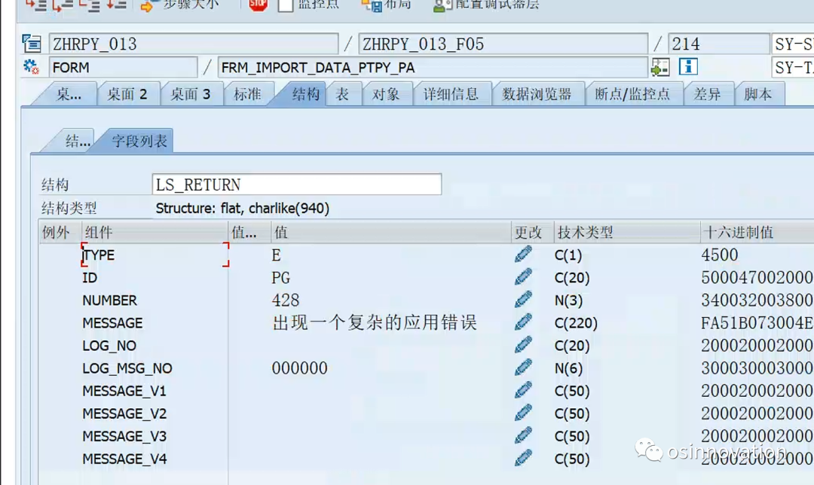Click the pencil icon for TYPE row
The height and width of the screenshot is (485, 814).
coord(523,254)
